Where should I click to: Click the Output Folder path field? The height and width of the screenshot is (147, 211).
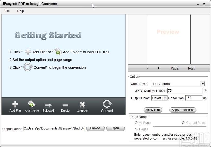click(54, 128)
